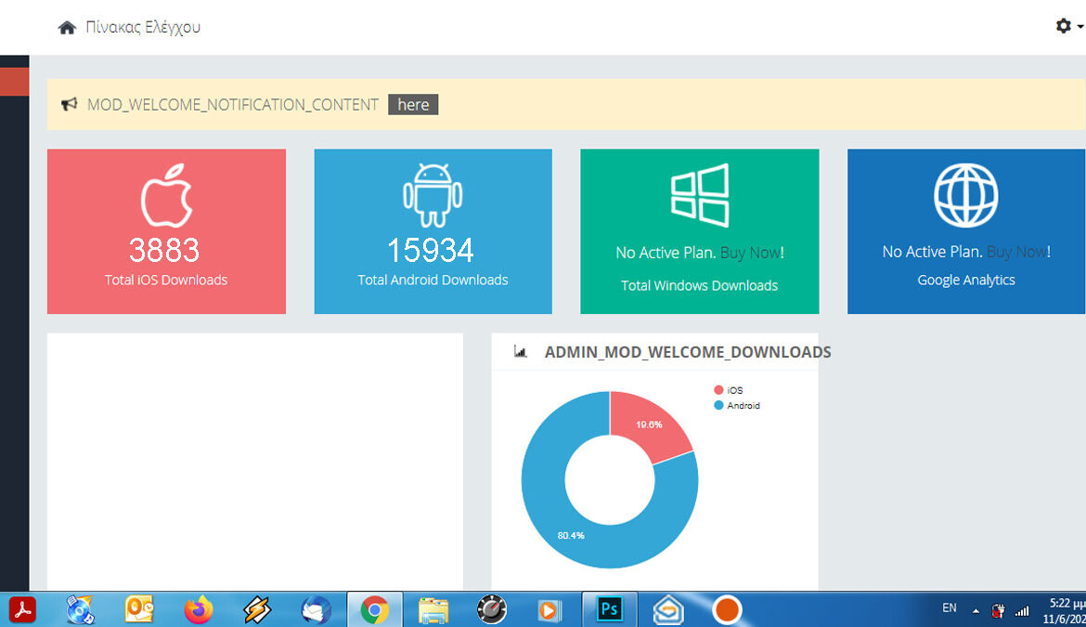This screenshot has width=1086, height=627.
Task: Click the Android robot icon
Action: click(433, 195)
